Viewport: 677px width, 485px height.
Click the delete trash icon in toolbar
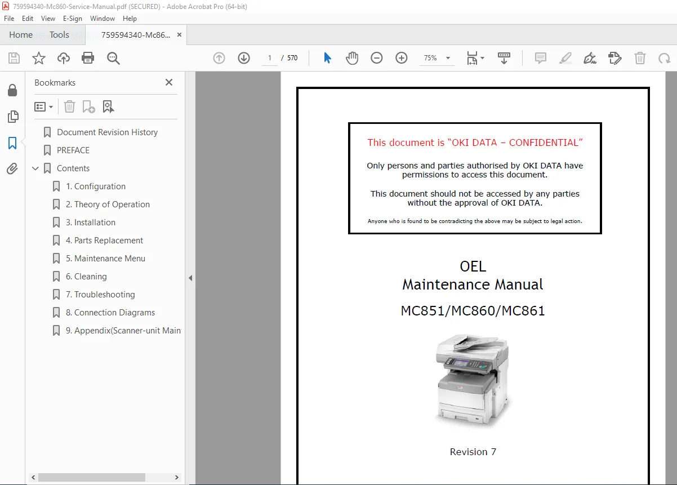coord(640,58)
